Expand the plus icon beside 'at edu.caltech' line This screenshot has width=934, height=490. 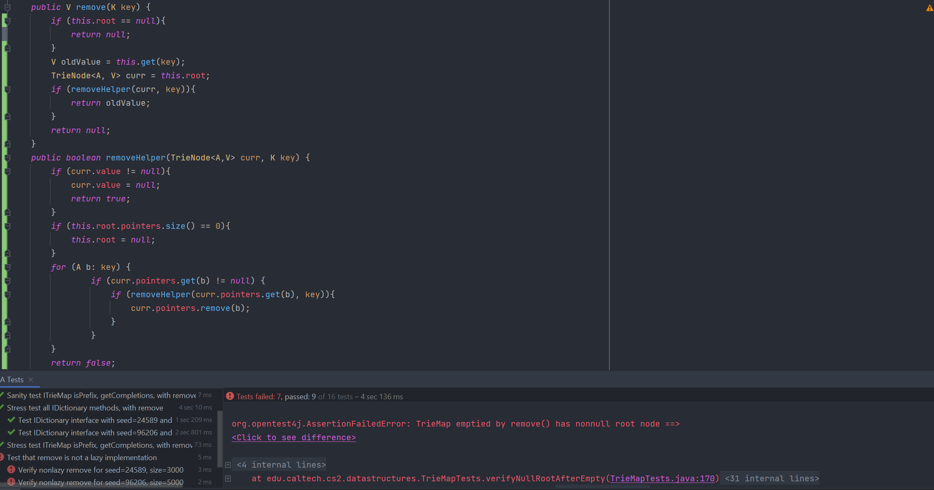coord(228,478)
